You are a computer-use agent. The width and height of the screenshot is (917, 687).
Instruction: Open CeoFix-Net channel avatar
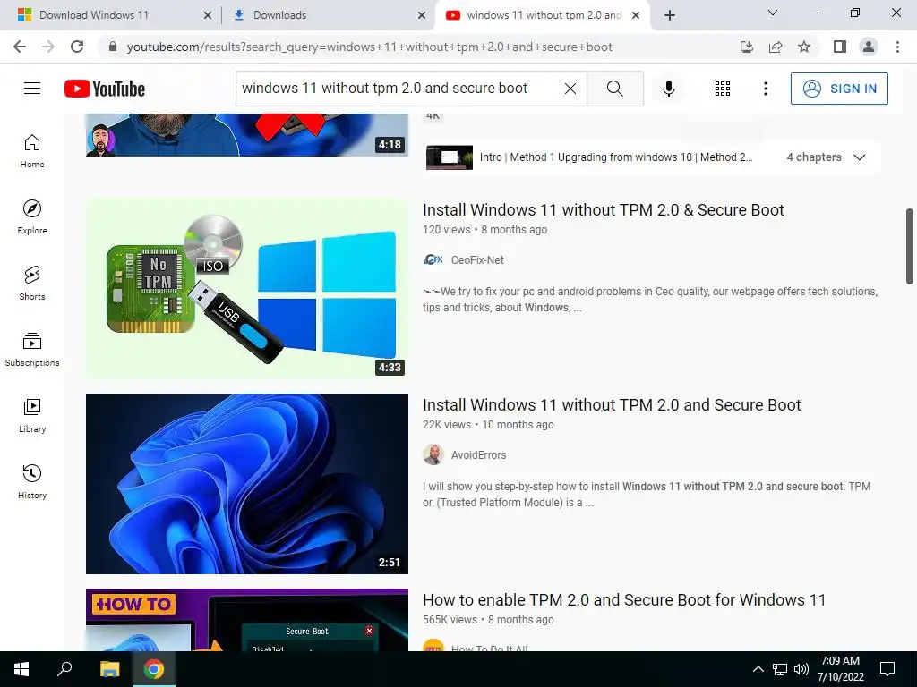click(433, 260)
